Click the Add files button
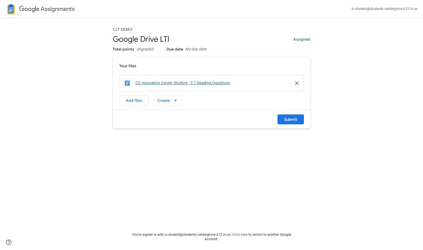This screenshot has height=250, width=423. [134, 100]
